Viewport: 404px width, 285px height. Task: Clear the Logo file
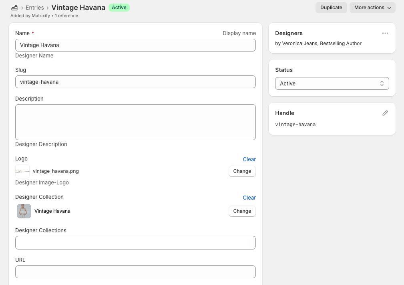click(x=249, y=159)
